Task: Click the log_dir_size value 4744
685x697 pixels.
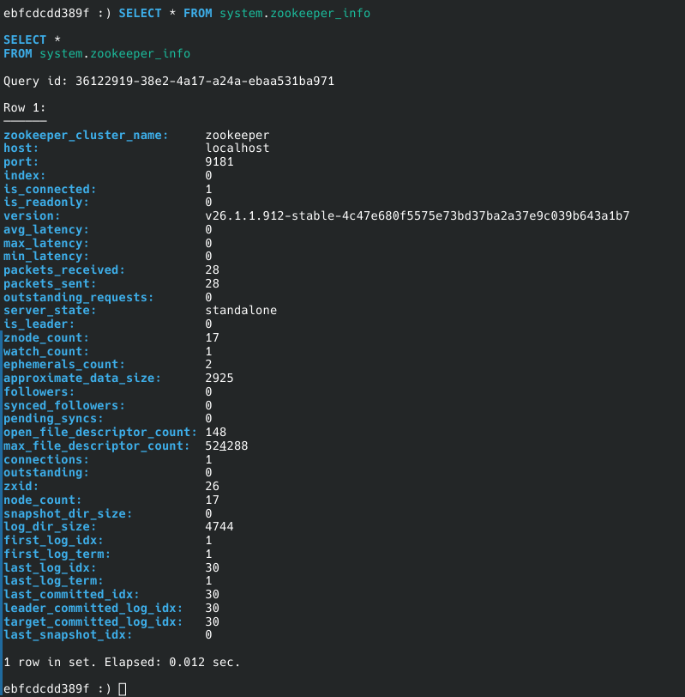Action: [x=219, y=526]
